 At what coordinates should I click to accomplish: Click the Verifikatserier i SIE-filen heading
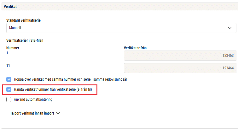point(25,40)
